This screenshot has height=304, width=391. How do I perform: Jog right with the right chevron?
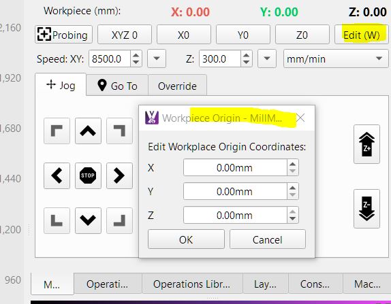coord(119,175)
